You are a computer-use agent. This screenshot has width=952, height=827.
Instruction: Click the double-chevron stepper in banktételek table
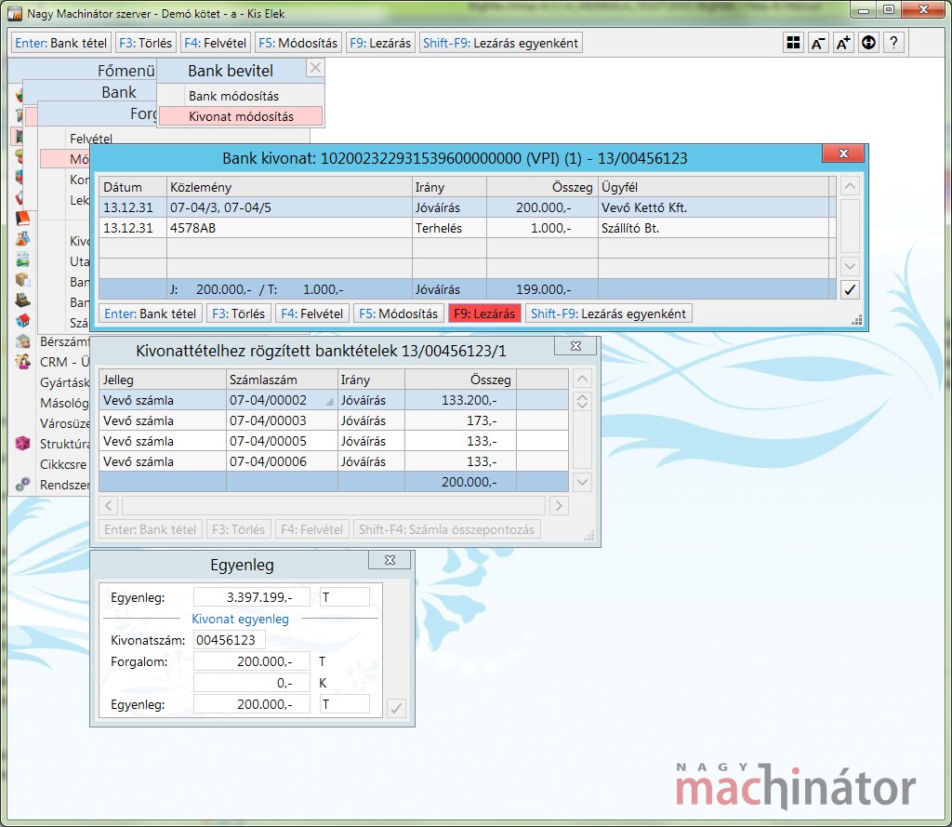pos(582,401)
